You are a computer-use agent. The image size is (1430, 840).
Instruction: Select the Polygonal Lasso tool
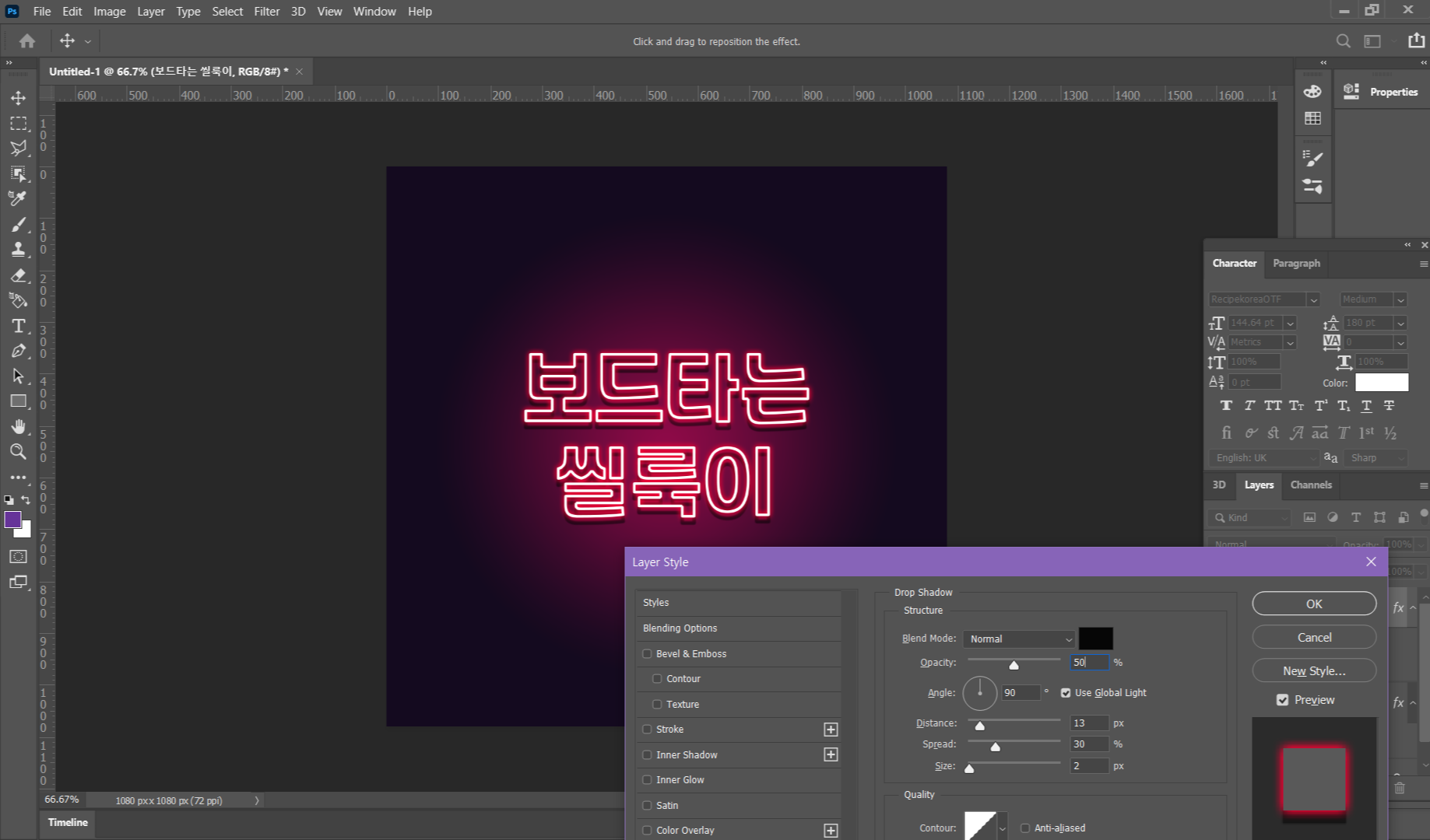point(18,149)
